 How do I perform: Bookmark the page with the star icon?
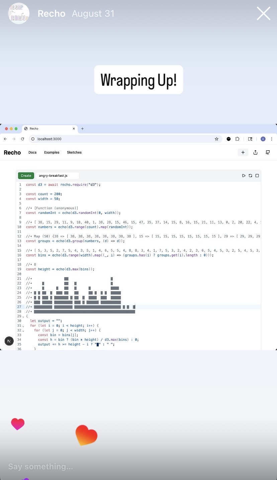tap(216, 139)
